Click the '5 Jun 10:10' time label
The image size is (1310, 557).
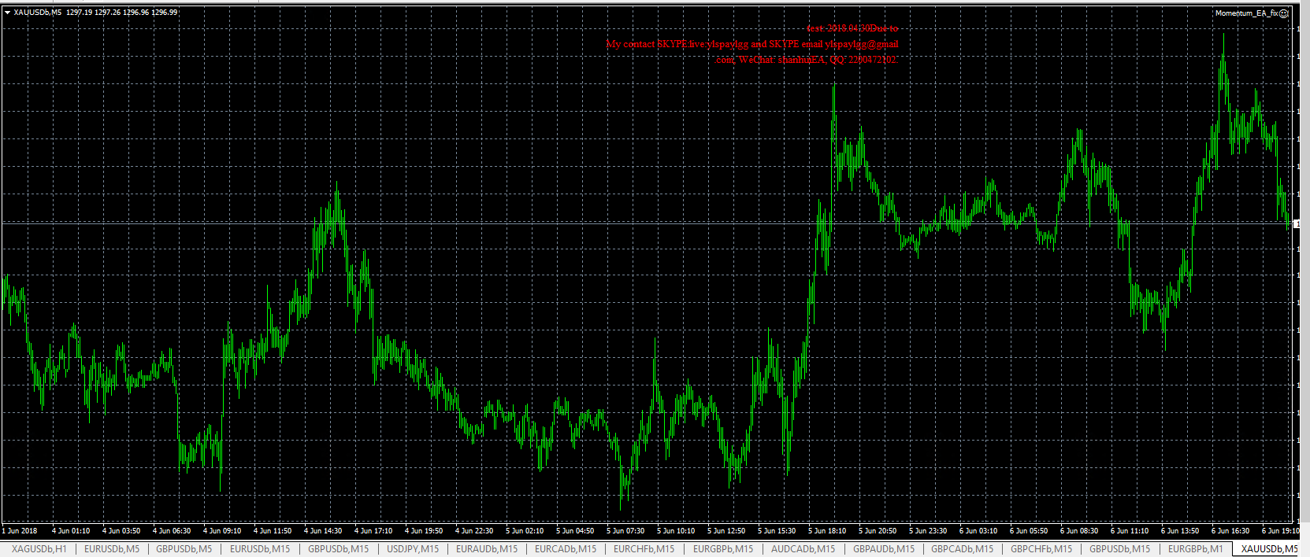click(x=676, y=531)
